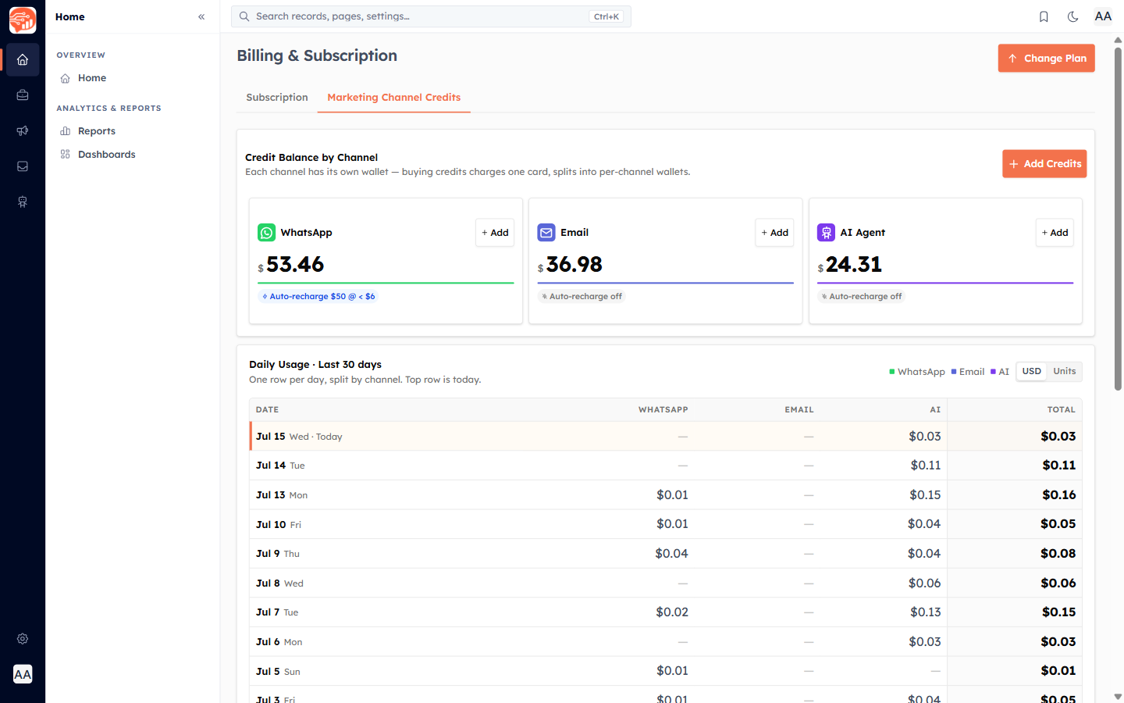Toggle dark mode moon icon
Screen dimensions: 1124x703
(x=1073, y=16)
